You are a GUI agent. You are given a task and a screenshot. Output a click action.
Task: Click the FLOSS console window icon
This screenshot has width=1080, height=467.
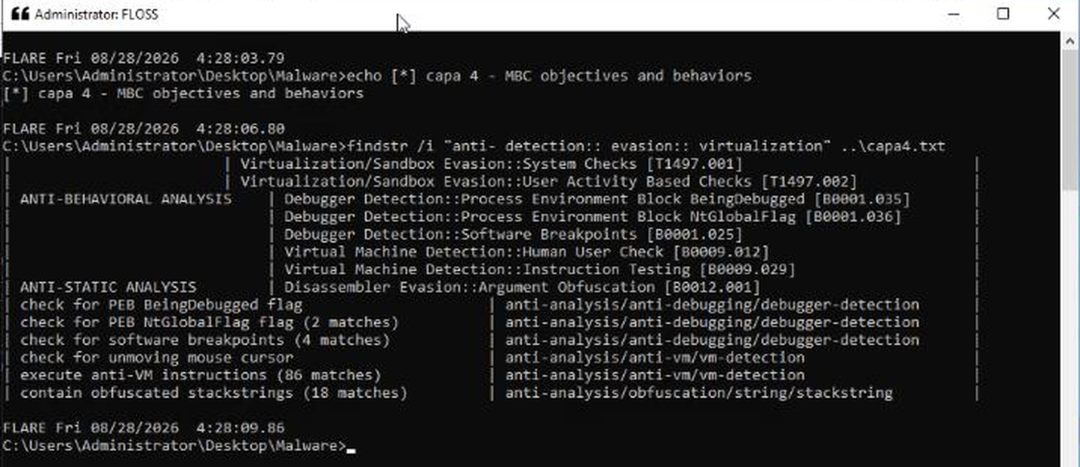(x=17, y=14)
